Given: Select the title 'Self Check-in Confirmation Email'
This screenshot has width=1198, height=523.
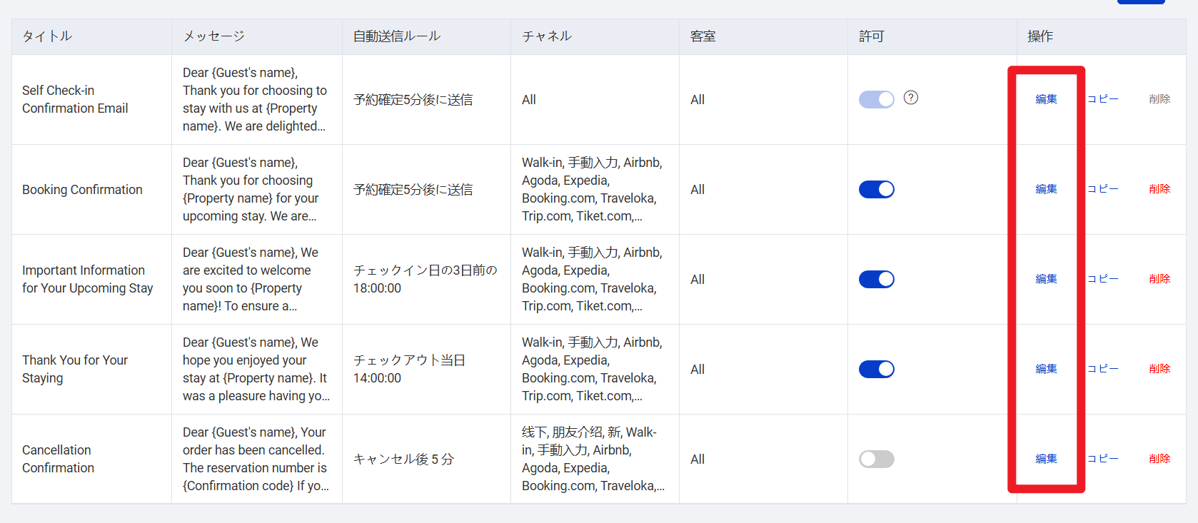Looking at the screenshot, I should [75, 99].
